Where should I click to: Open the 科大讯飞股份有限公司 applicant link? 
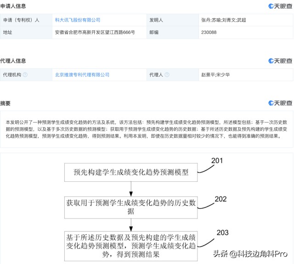pos(78,20)
